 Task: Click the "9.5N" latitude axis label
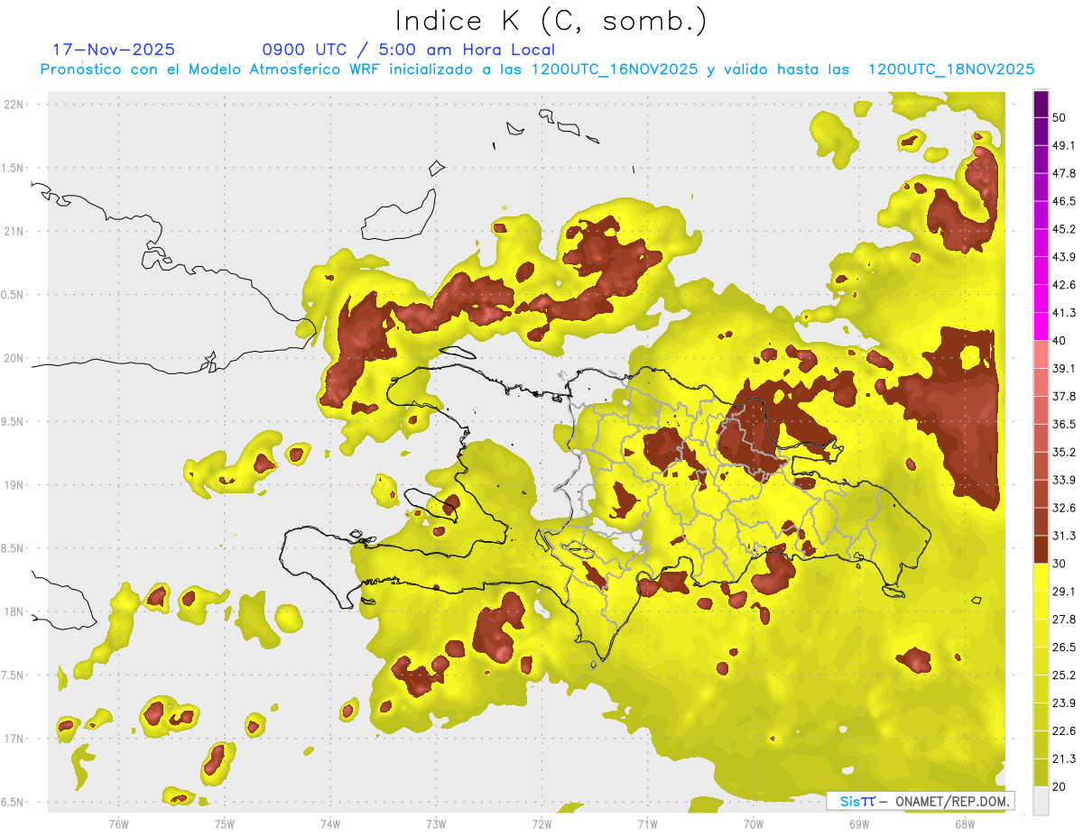(14, 421)
